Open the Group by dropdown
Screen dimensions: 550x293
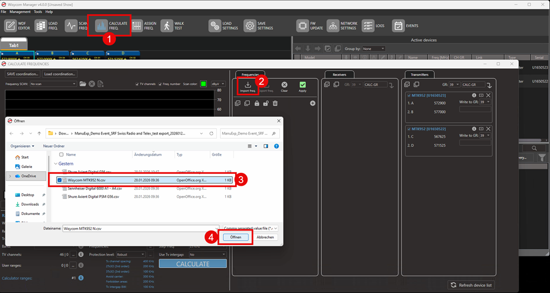(373, 48)
